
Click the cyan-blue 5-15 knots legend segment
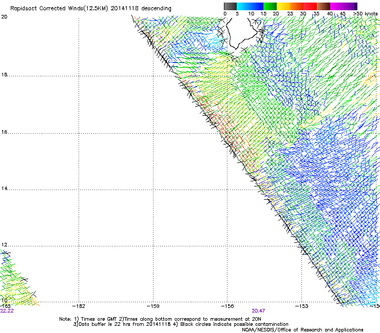pyautogui.click(x=250, y=6)
